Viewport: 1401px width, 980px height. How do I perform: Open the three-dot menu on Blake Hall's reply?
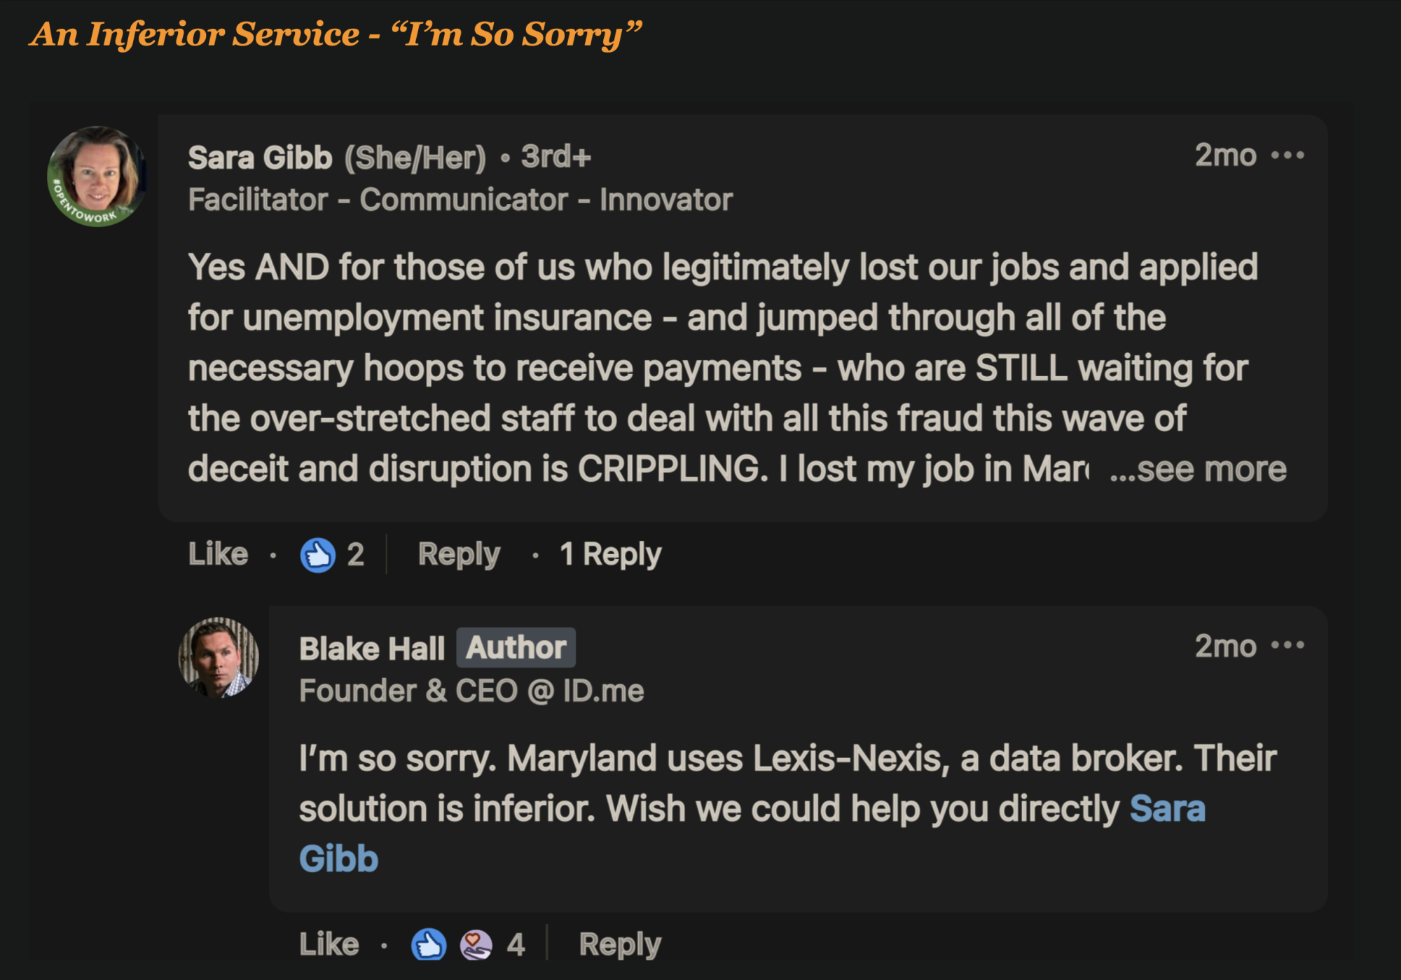(x=1288, y=645)
